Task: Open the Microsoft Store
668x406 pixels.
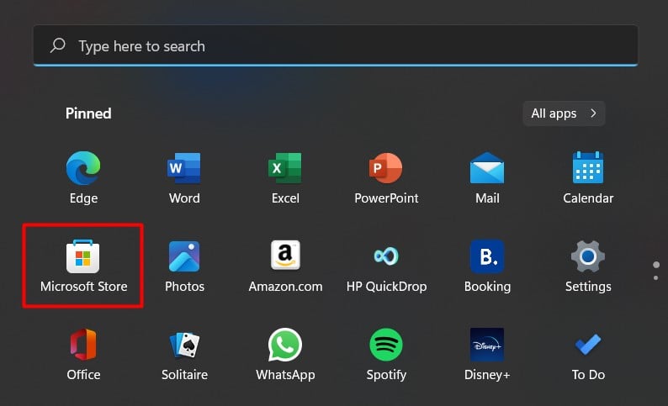Action: [x=83, y=266]
